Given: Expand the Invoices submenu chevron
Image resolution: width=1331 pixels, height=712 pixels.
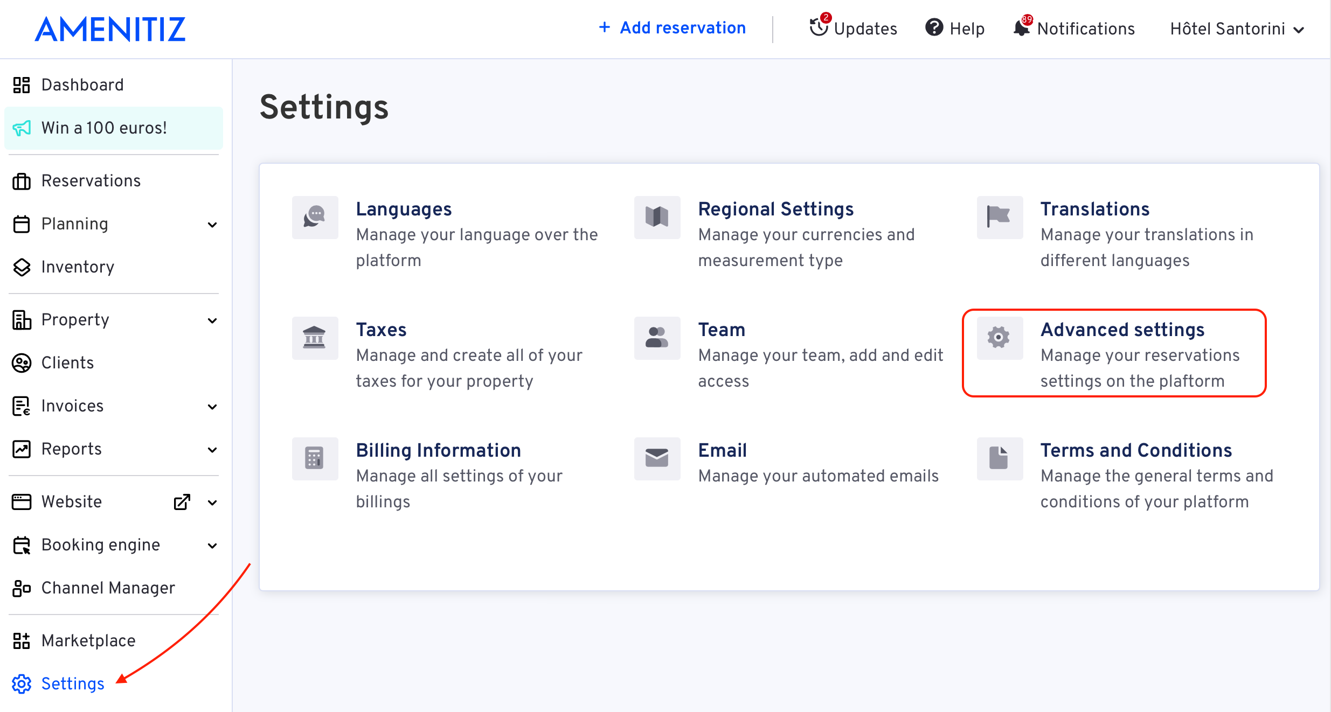Looking at the screenshot, I should click(213, 407).
